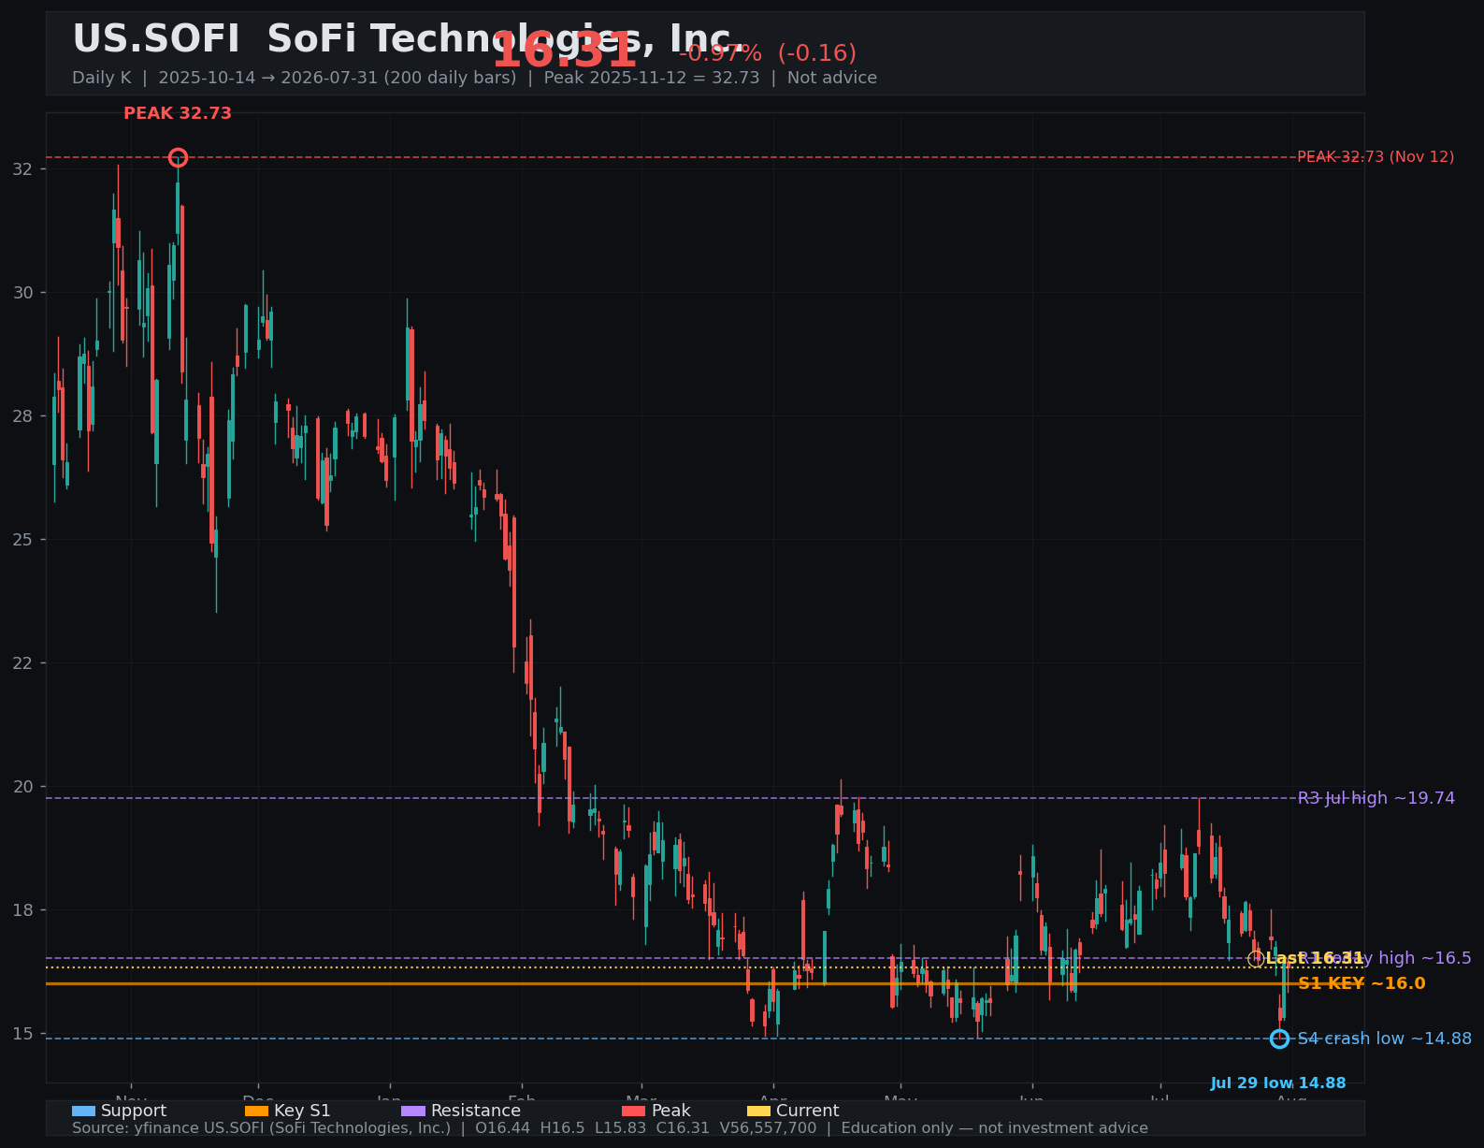The height and width of the screenshot is (1148, 1484).
Task: Click the large red 16.31 header price
Action: [x=564, y=51]
